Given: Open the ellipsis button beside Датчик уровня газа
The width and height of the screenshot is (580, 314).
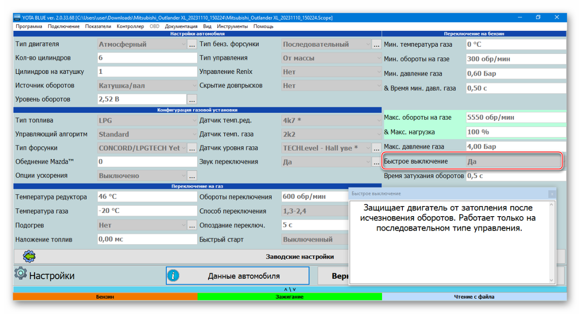Looking at the screenshot, I should (x=376, y=148).
